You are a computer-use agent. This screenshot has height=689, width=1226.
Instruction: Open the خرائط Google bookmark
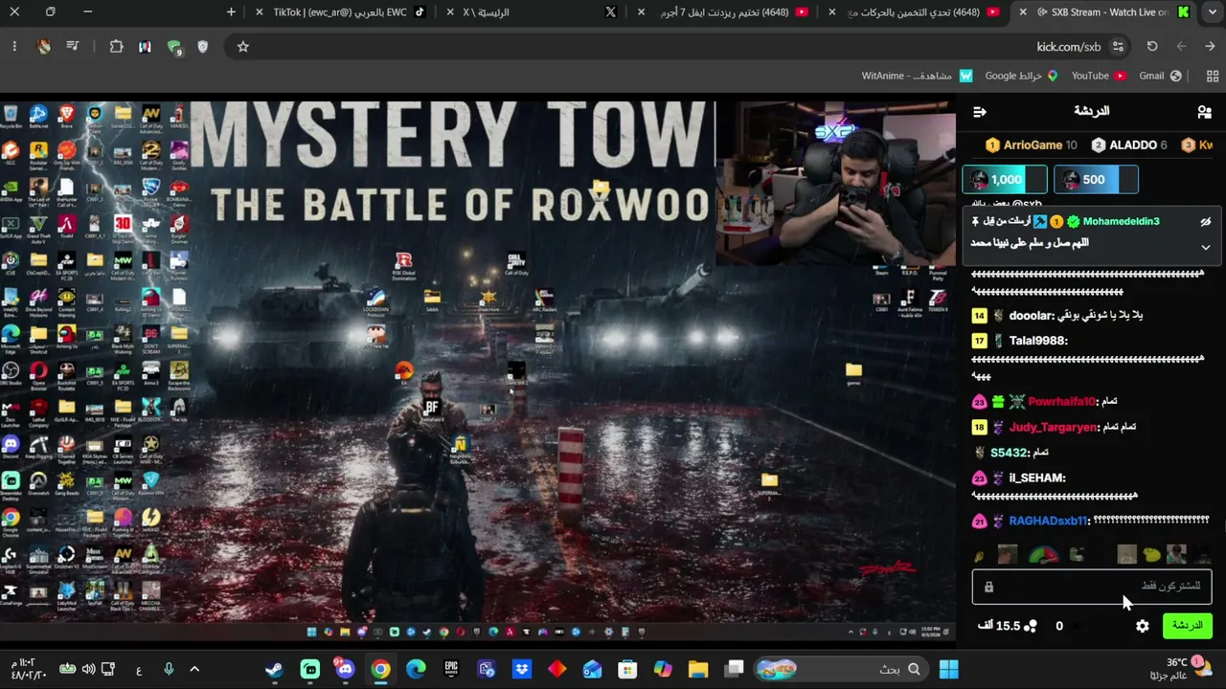pyautogui.click(x=1021, y=76)
